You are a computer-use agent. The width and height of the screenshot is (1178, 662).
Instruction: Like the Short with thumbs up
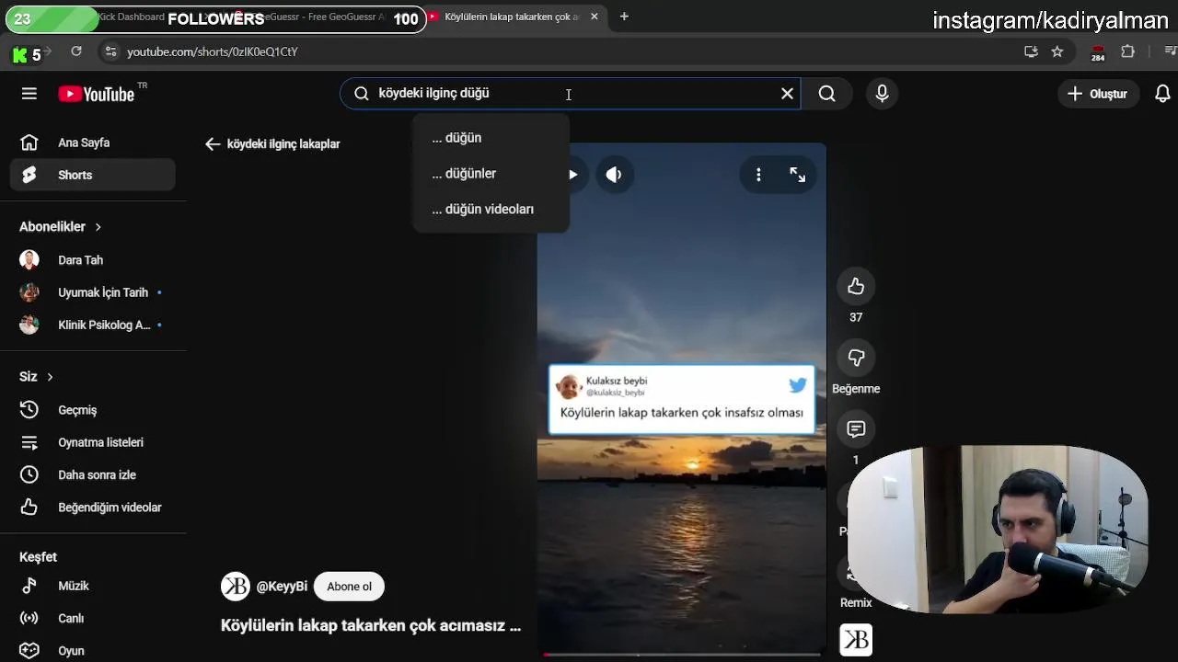pos(856,287)
